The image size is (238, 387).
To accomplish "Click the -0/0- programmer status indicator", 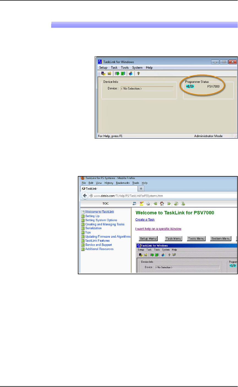I will point(190,86).
